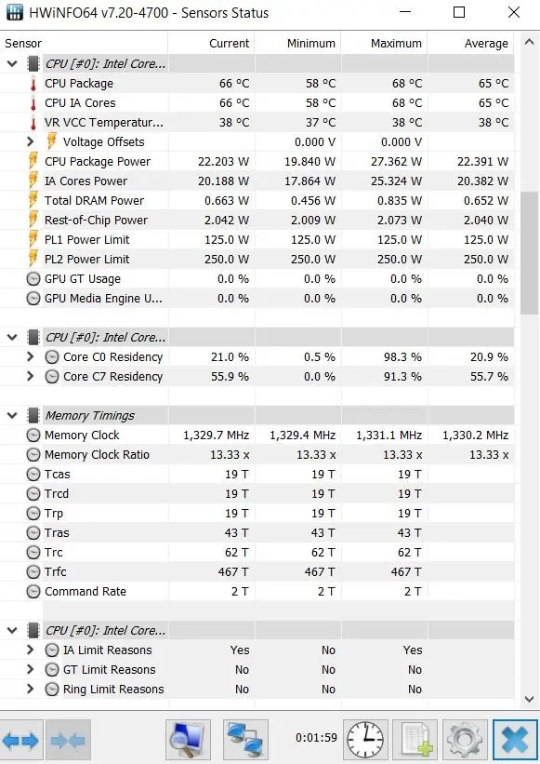Select the CPU Package Power row
The width and height of the screenshot is (540, 764).
pos(257,161)
